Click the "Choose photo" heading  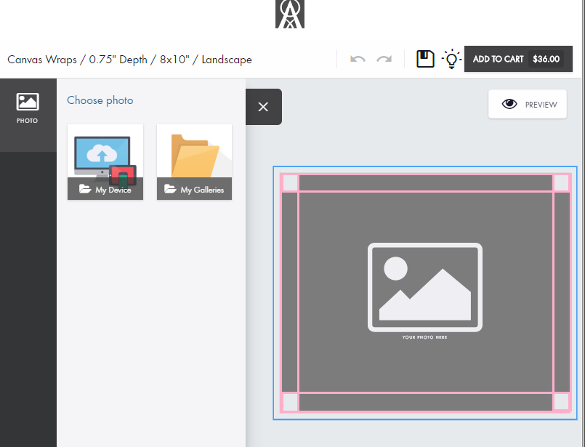pos(100,100)
